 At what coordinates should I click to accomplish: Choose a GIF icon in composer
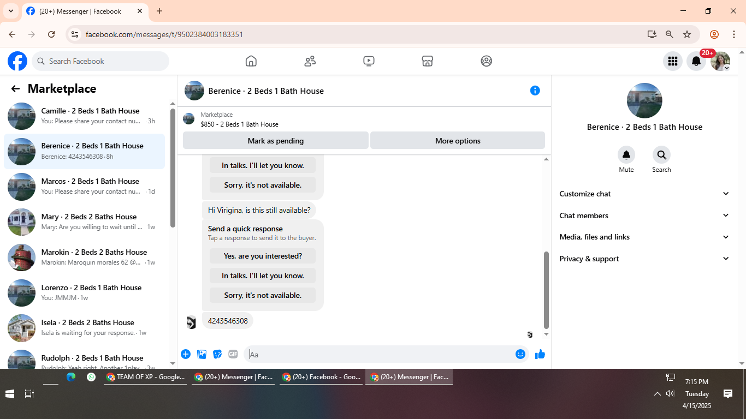coord(233,354)
